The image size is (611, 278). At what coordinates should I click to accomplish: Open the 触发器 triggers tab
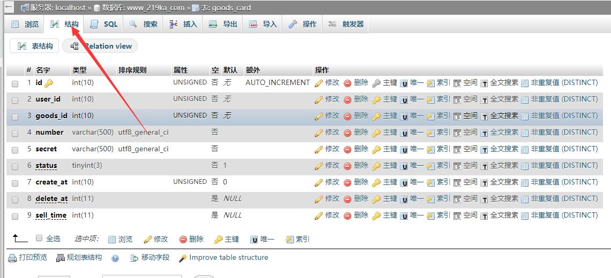pos(346,24)
